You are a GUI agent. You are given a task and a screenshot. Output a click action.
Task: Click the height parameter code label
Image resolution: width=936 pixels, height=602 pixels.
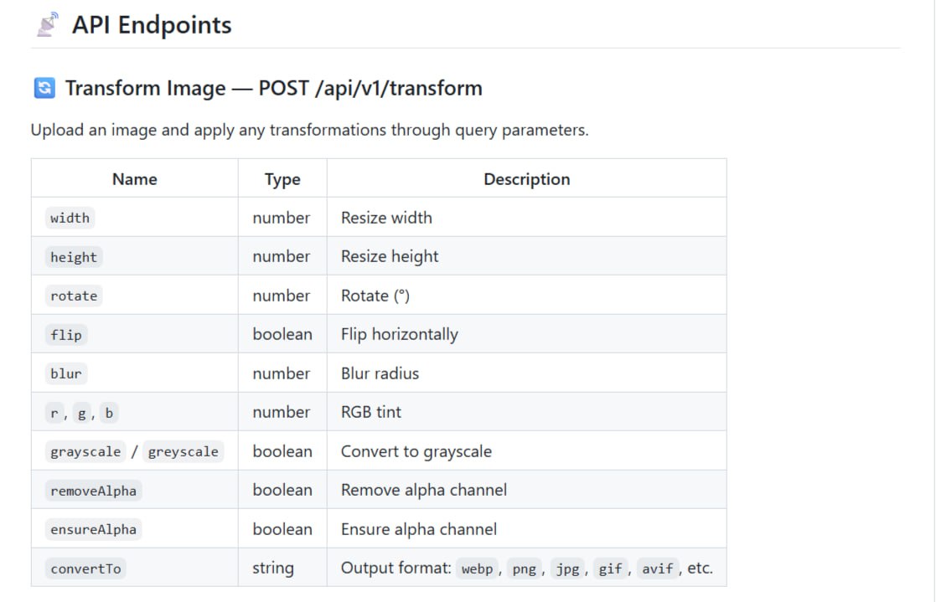74,257
